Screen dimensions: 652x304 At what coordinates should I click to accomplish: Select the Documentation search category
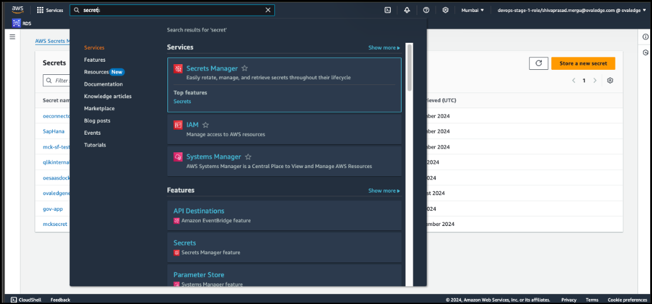coord(103,84)
